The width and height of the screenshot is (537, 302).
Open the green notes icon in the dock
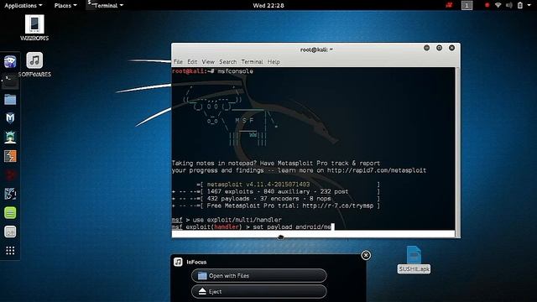pyautogui.click(x=10, y=212)
